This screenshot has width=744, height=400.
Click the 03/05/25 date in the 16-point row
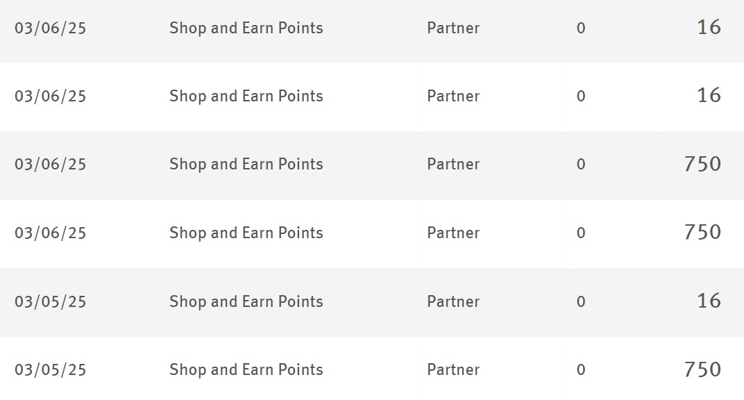coord(51,301)
